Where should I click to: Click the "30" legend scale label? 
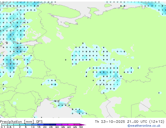[x=57, y=127]
